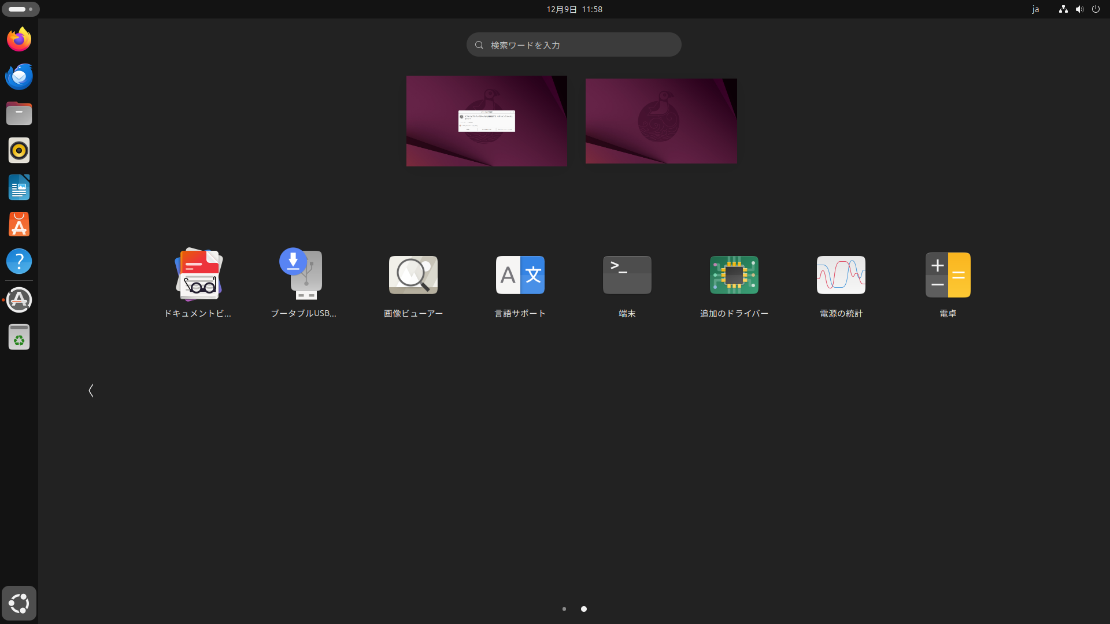Switch to the first app grid page dot

(564, 608)
